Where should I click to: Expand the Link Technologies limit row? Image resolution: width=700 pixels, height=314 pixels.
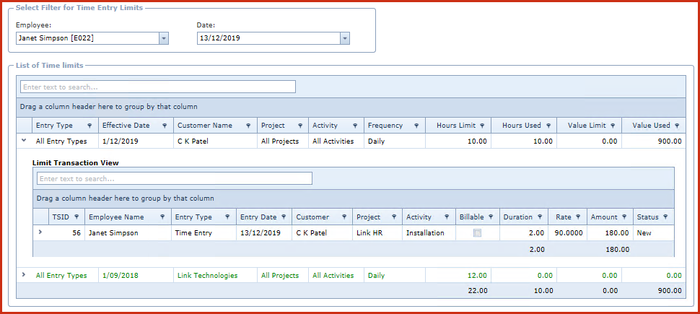coord(25,275)
